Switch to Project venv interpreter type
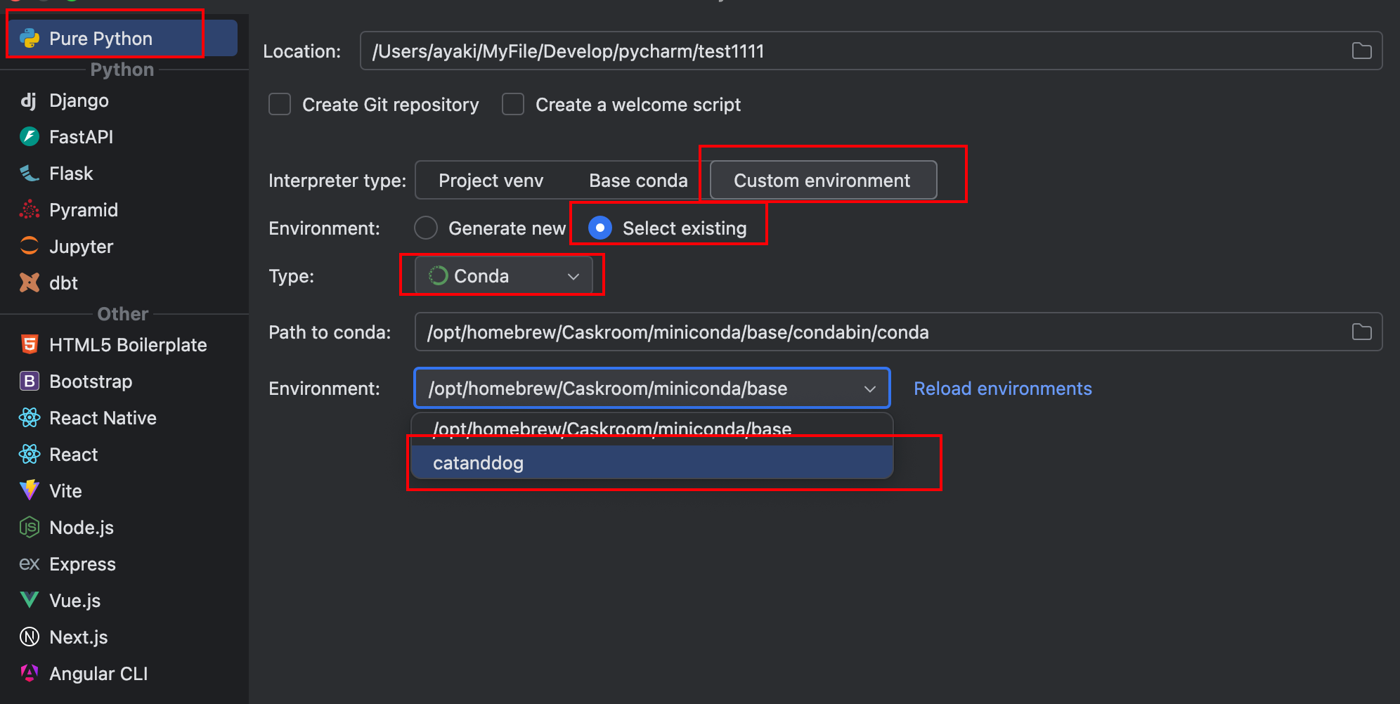 point(491,181)
